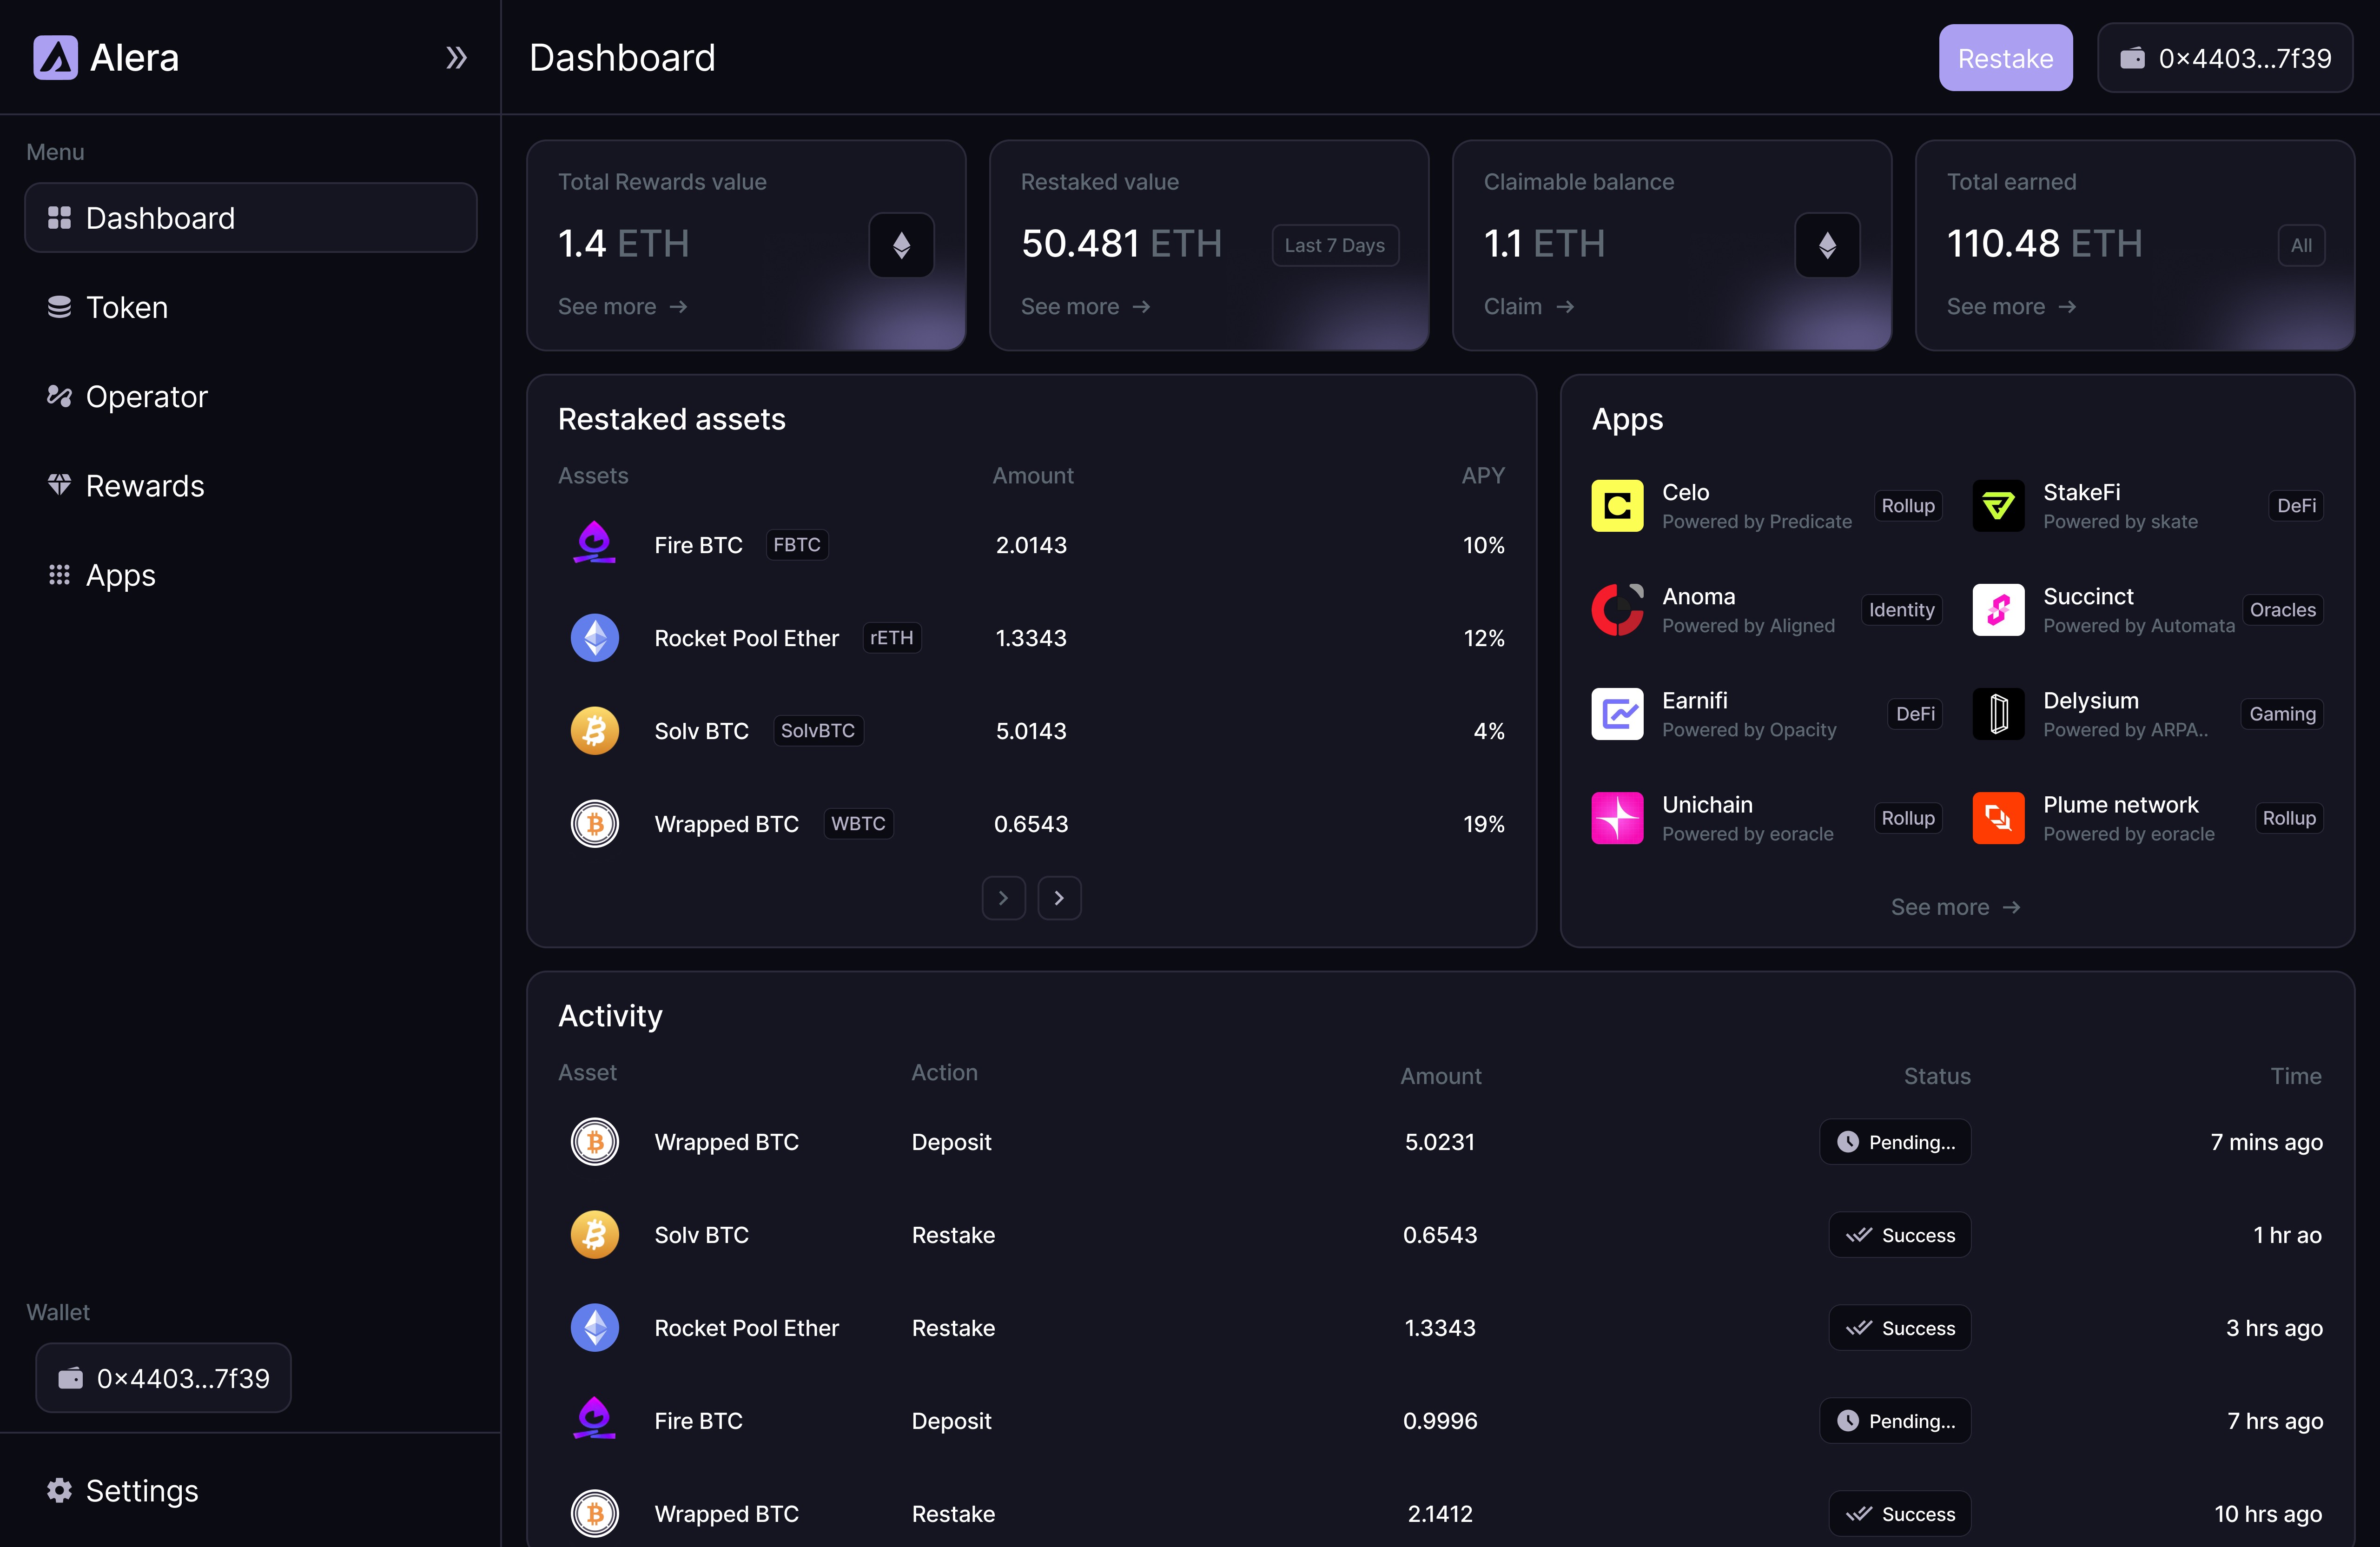
Task: Open the StakeFi app icon
Action: coord(1998,506)
